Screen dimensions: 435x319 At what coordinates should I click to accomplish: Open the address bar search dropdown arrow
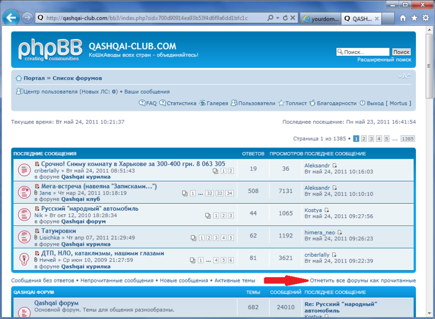[276, 18]
